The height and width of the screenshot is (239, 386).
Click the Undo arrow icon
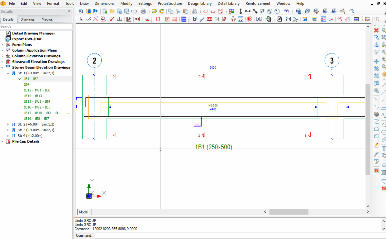point(154,11)
